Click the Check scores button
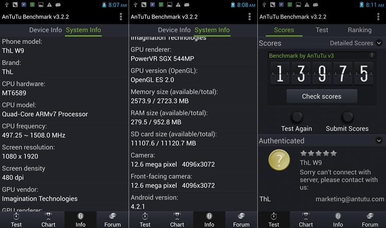 (x=322, y=97)
